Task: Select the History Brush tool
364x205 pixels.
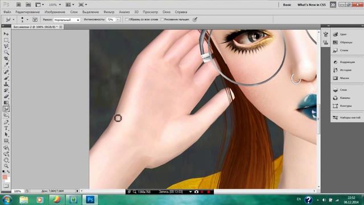Action: (x=6, y=90)
